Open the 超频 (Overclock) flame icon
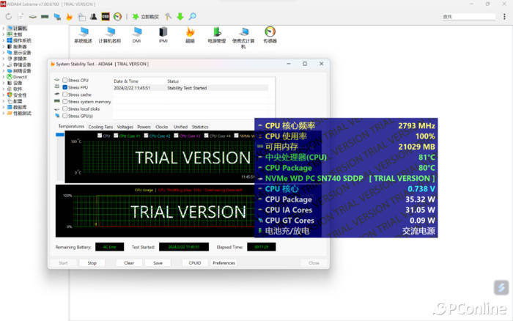Screen dimensions: 513x321 pos(190,32)
